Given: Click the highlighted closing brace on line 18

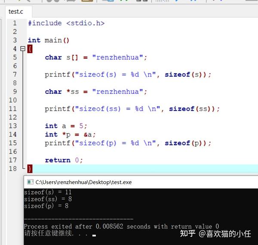Looking at the screenshot, I should point(30,169).
